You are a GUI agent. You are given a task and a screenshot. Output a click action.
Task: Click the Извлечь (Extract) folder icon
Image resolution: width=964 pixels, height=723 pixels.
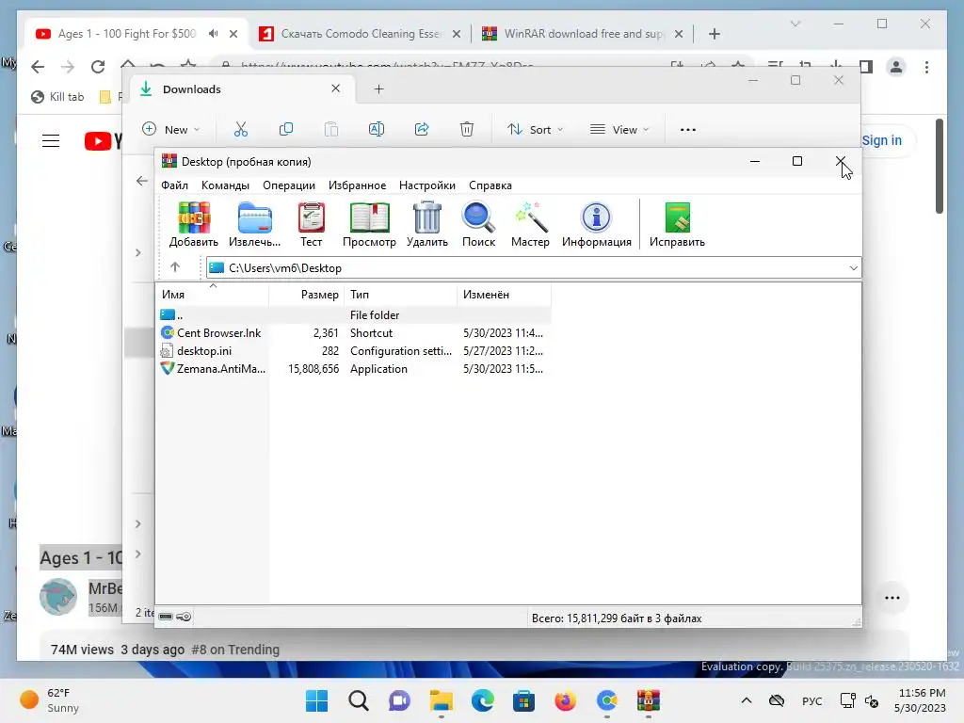[254, 224]
